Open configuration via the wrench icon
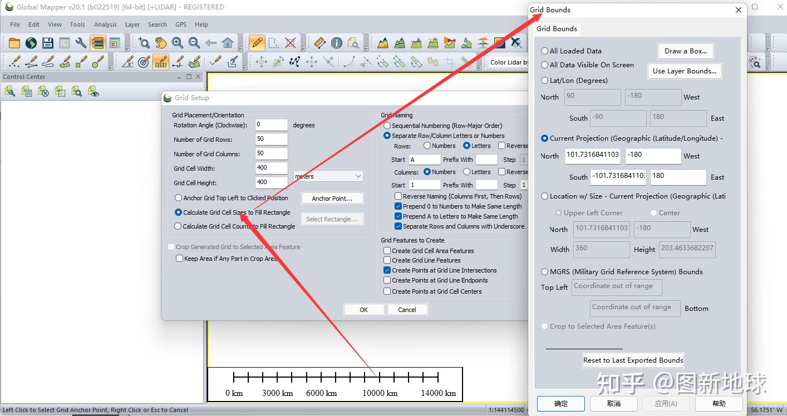This screenshot has height=416, width=787. pos(81,43)
